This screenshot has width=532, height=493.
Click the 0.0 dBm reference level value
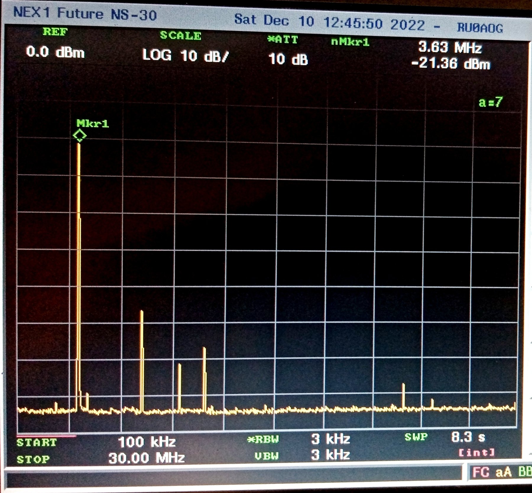pos(55,52)
